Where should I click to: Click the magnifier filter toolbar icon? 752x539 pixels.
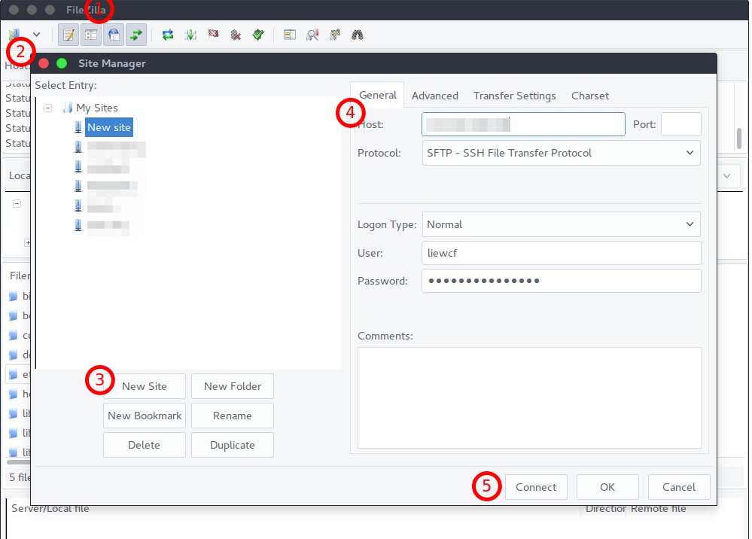(312, 35)
